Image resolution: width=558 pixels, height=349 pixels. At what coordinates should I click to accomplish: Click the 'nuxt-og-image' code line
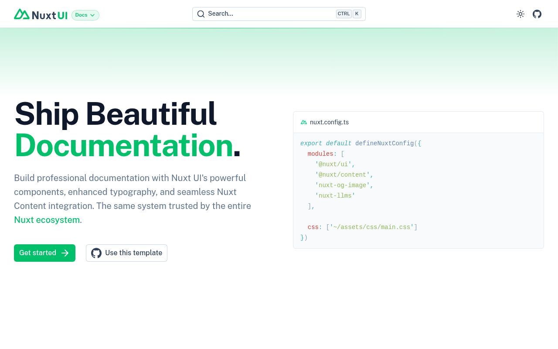(344, 185)
